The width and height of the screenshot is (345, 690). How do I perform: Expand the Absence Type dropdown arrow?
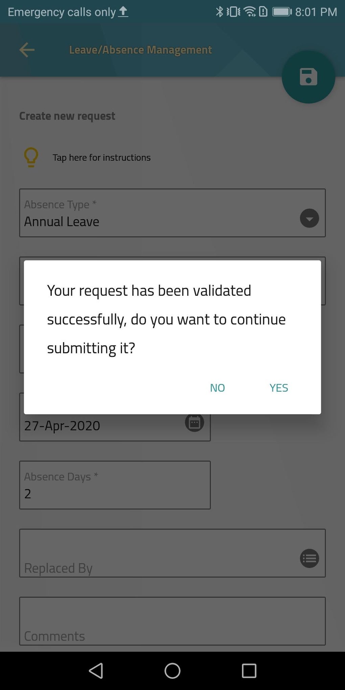[309, 218]
